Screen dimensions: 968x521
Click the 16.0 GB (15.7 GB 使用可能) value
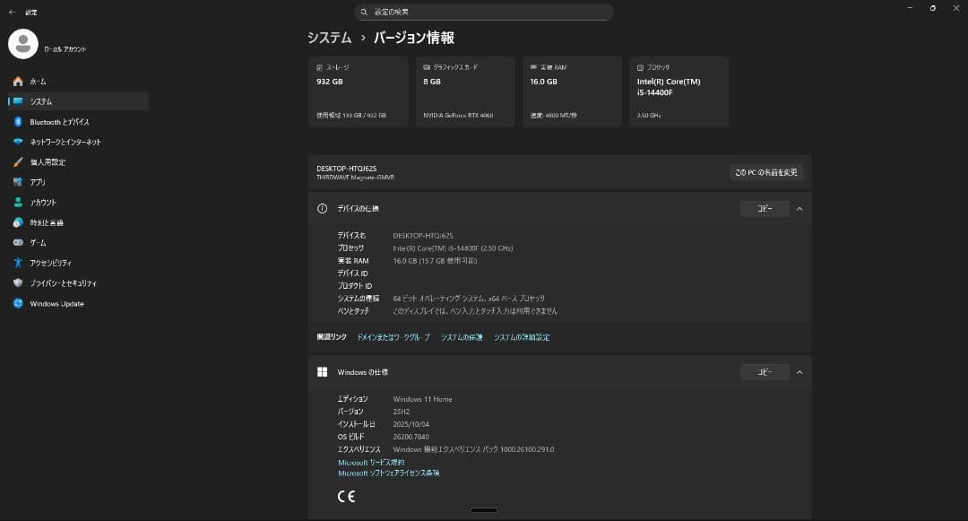point(436,260)
